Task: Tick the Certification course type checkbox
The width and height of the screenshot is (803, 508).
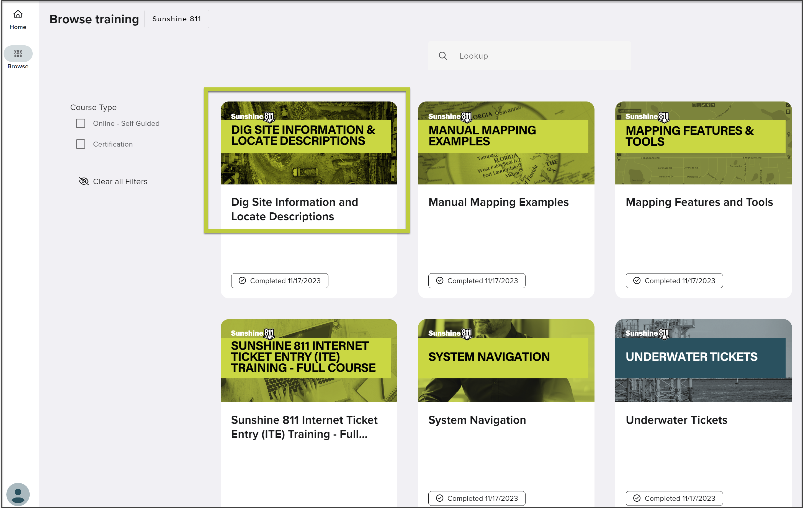Action: 80,144
